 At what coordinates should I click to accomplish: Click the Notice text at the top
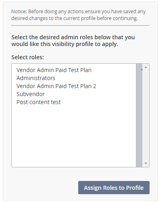tap(78, 15)
